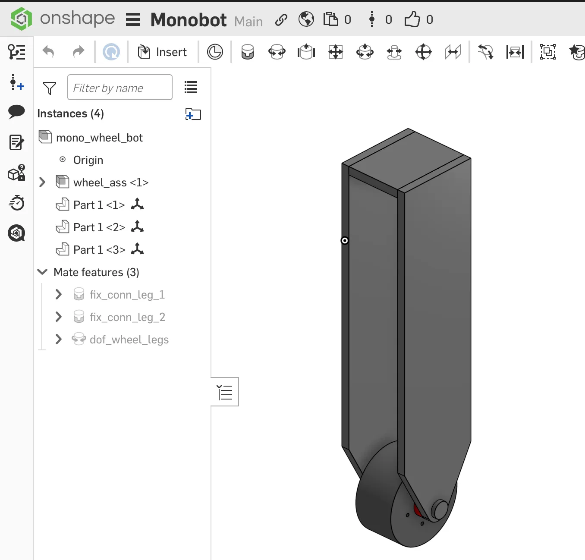Select the Slider mate tool
The image size is (585, 560).
(x=306, y=52)
